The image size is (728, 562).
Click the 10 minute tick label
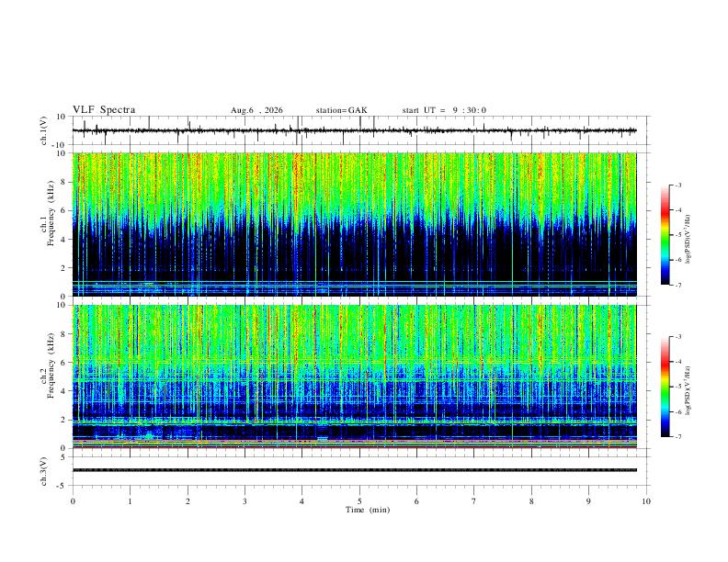(x=646, y=501)
